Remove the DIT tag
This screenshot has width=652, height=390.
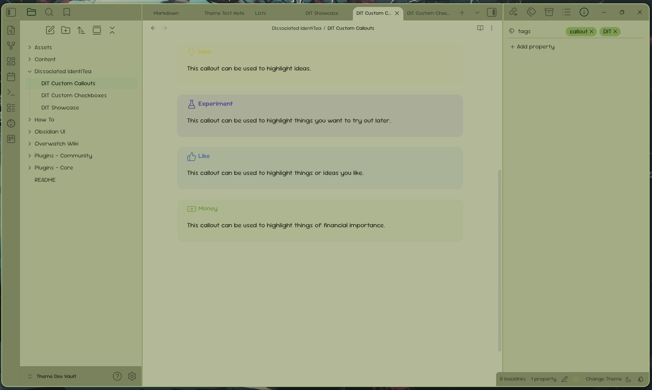[615, 31]
